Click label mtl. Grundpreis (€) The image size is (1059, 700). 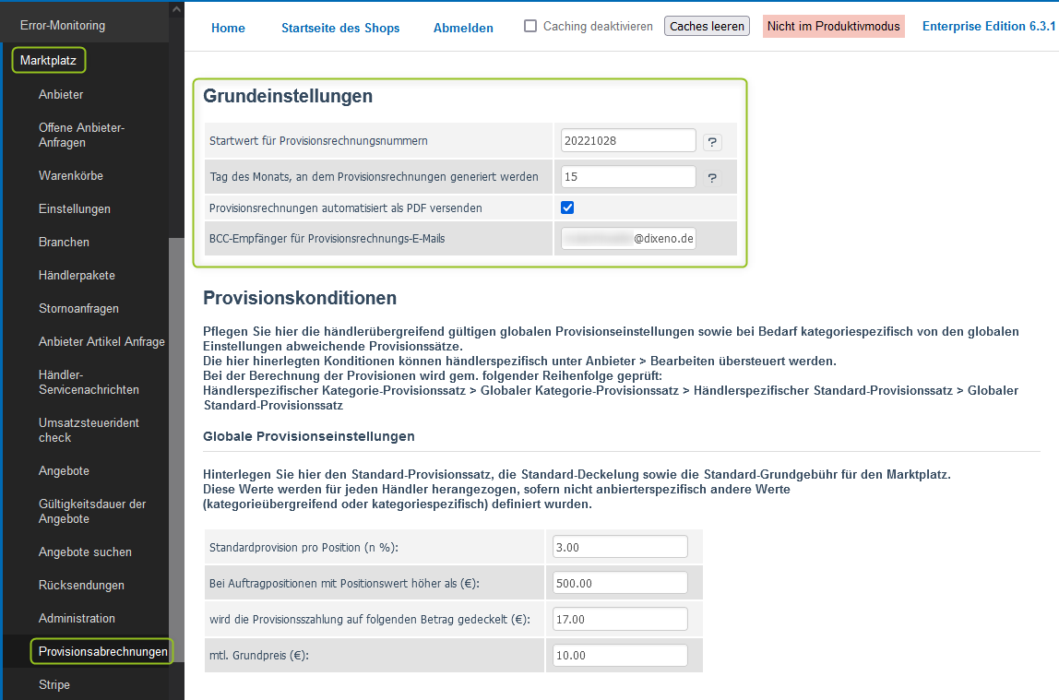pyautogui.click(x=258, y=655)
